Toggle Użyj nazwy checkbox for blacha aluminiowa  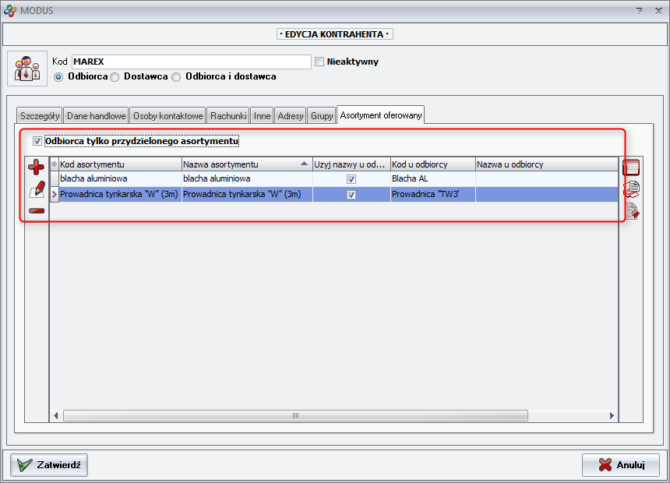click(x=351, y=179)
